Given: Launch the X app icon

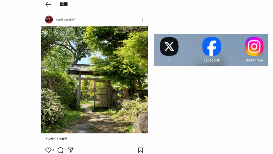Looking at the screenshot, I should 169,47.
